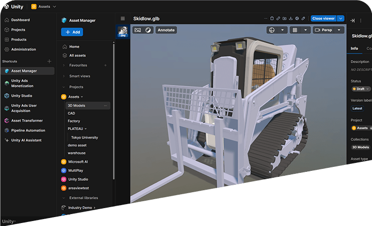The image size is (372, 226).
Task: Add a favourite with plus icon
Action: click(105, 65)
